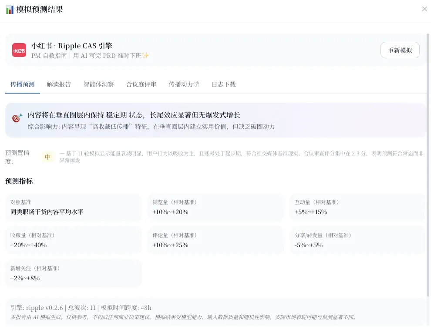Close the 模拟预测结果 dialog
The width and height of the screenshot is (431, 333).
[x=424, y=9]
